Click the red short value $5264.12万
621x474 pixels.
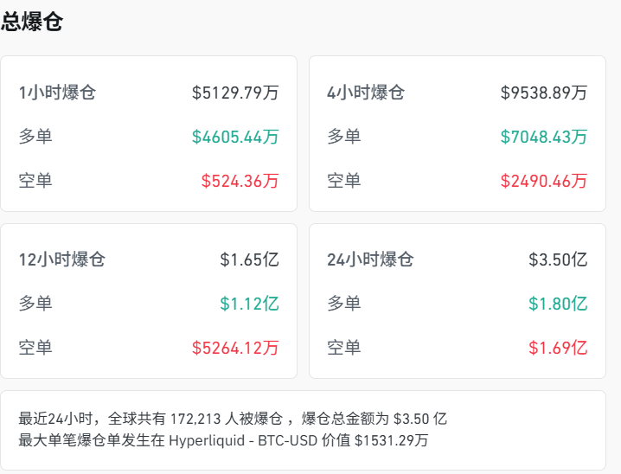pyautogui.click(x=235, y=348)
